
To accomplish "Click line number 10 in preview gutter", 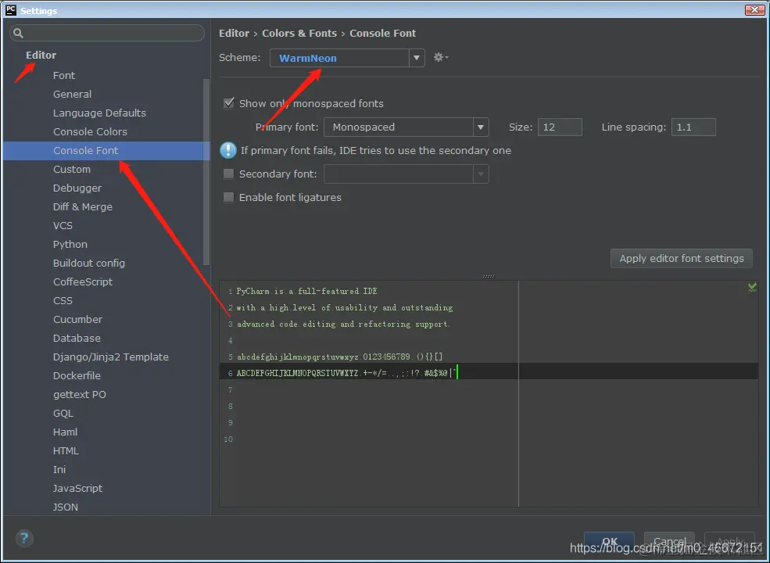I will (x=228, y=439).
